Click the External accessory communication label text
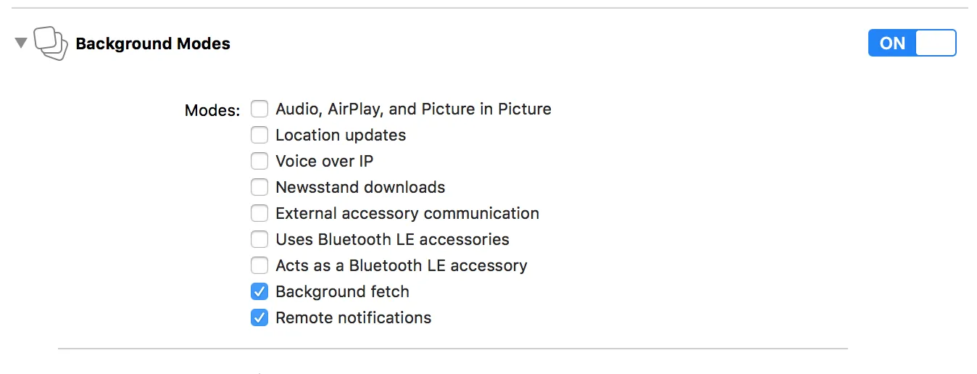Viewport: 977px width, 374px height. [407, 213]
